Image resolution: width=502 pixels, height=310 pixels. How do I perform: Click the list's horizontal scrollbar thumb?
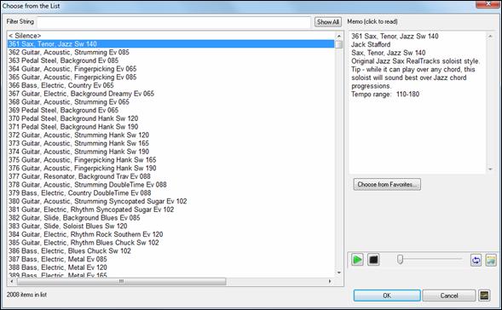pyautogui.click(x=121, y=281)
